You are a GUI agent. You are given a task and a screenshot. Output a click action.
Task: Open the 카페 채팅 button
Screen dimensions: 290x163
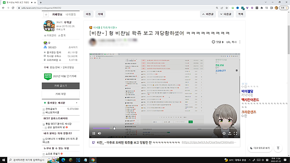[61, 94]
